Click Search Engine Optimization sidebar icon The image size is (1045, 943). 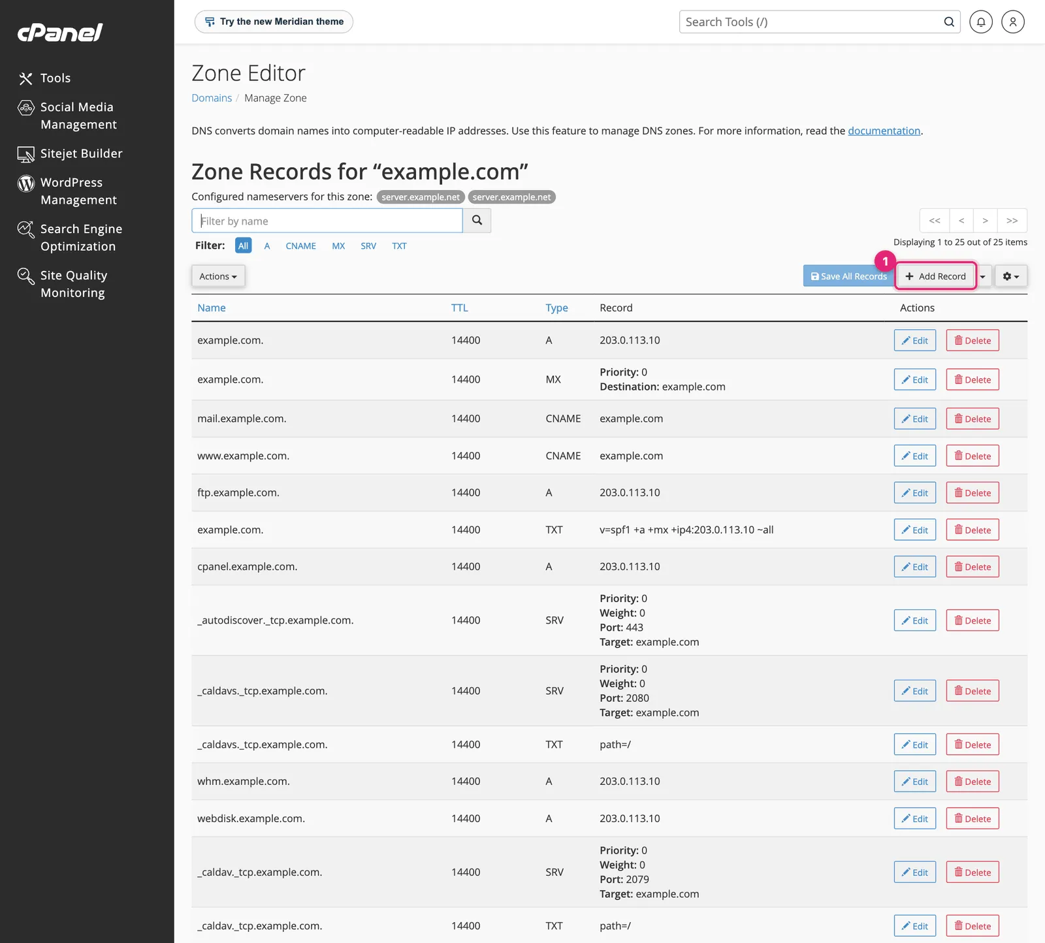click(x=25, y=230)
